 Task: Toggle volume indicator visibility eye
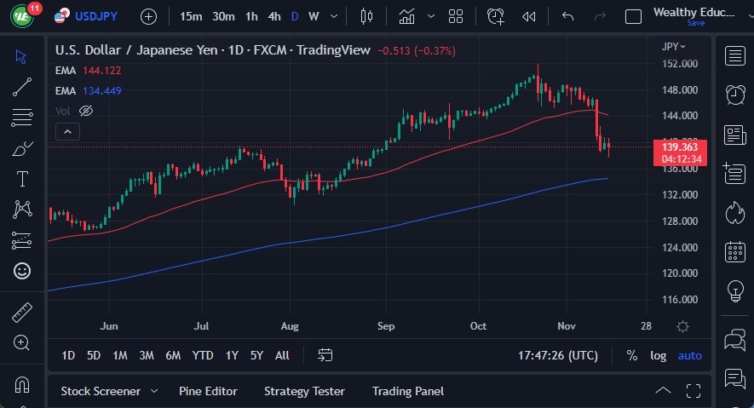[x=85, y=111]
